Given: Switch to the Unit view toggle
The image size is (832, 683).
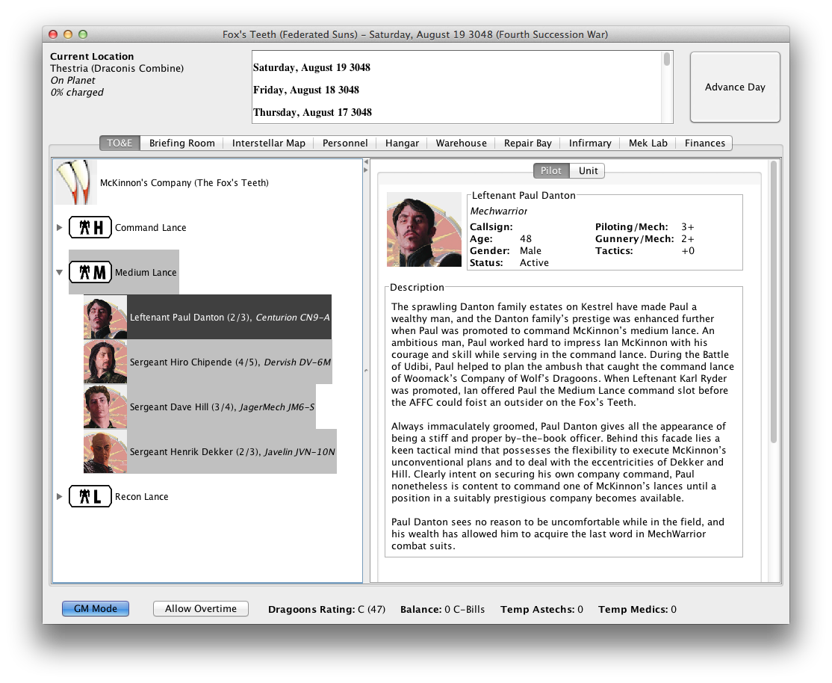Looking at the screenshot, I should pyautogui.click(x=588, y=170).
